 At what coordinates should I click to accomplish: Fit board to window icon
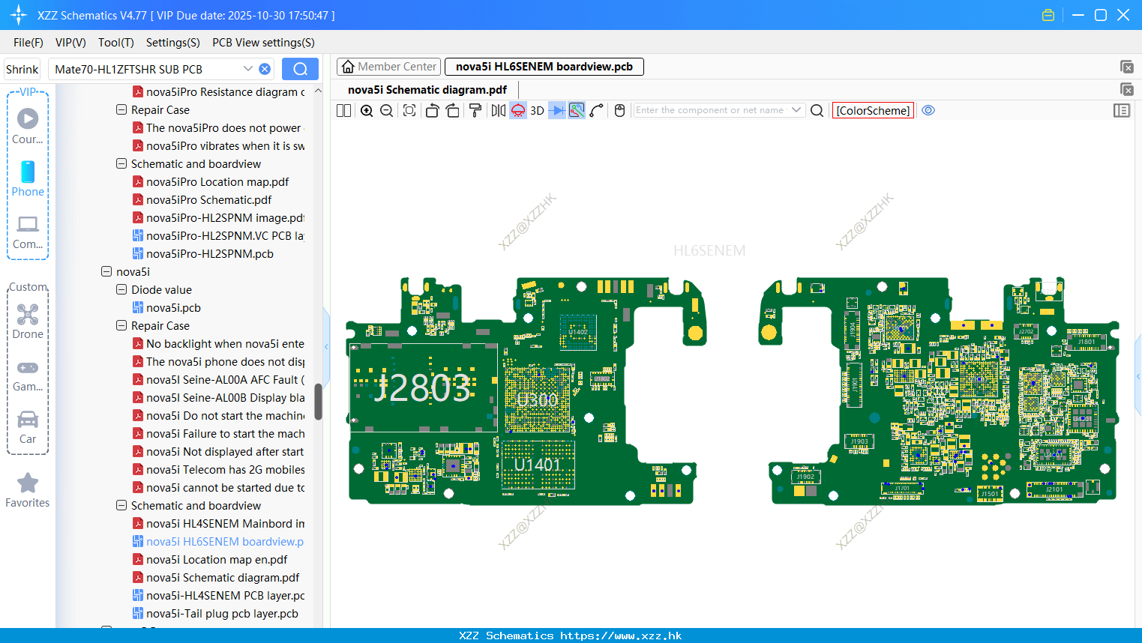click(409, 110)
